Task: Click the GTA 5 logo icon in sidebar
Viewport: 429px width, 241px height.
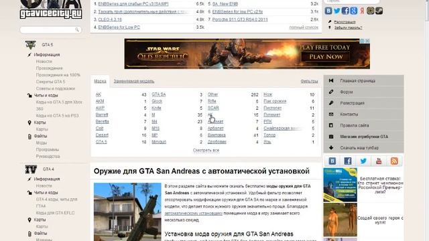Action: 30,45
